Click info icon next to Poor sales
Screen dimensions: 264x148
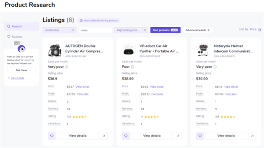tap(132, 67)
